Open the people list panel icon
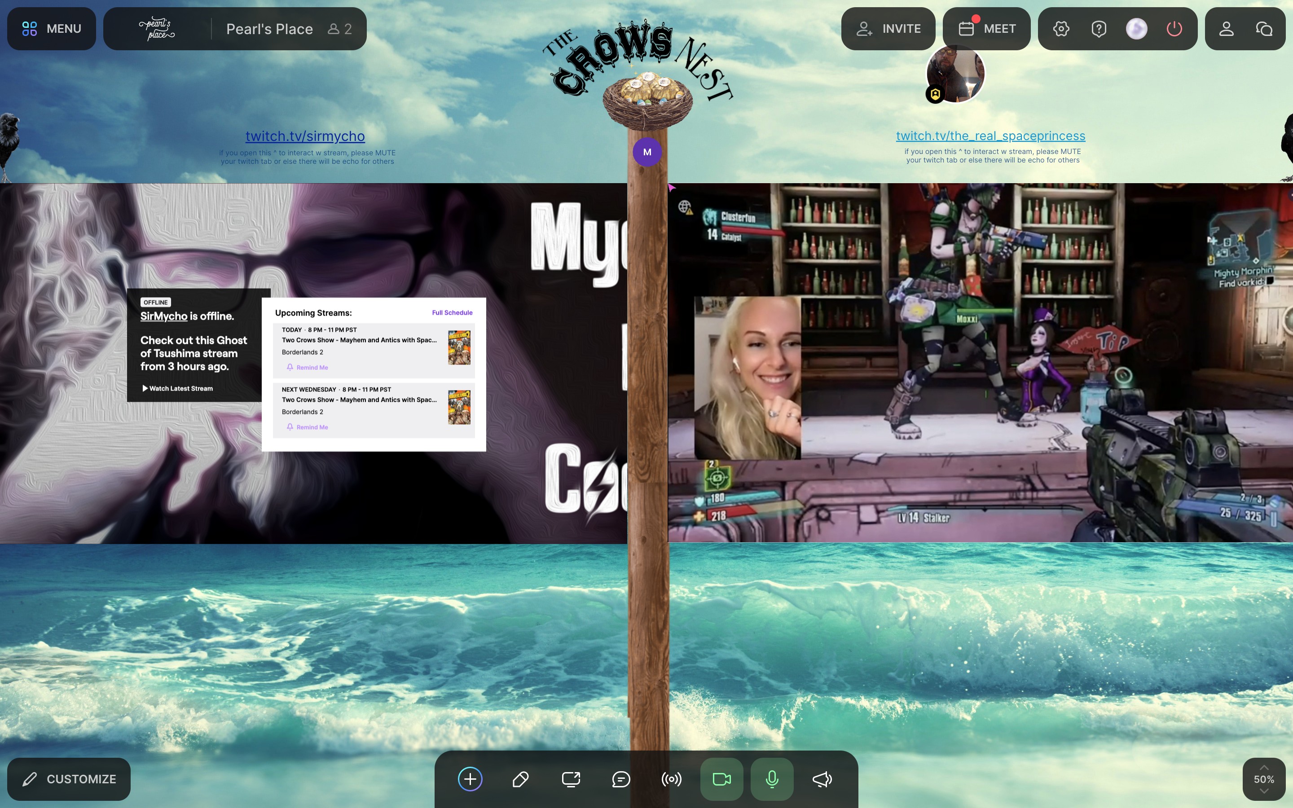1293x808 pixels. [1226, 29]
